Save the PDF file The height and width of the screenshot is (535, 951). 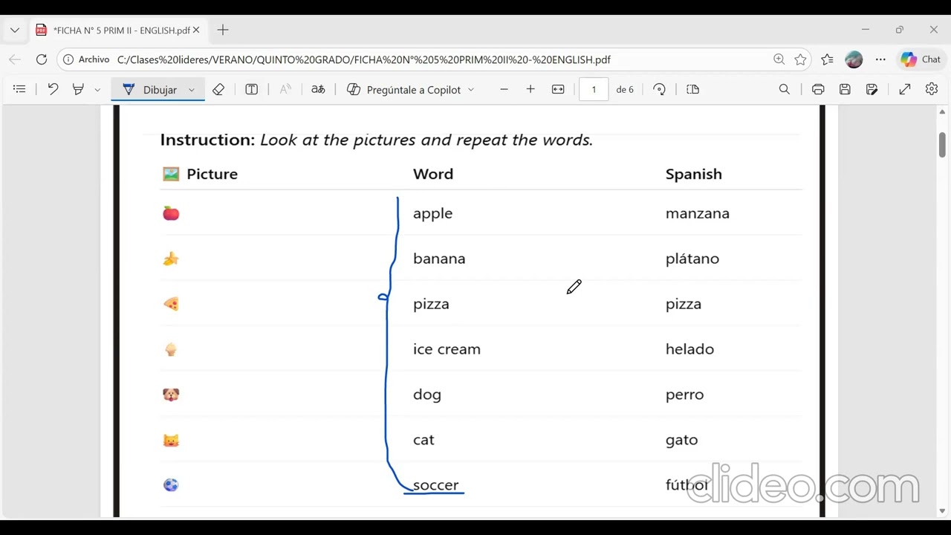click(845, 89)
